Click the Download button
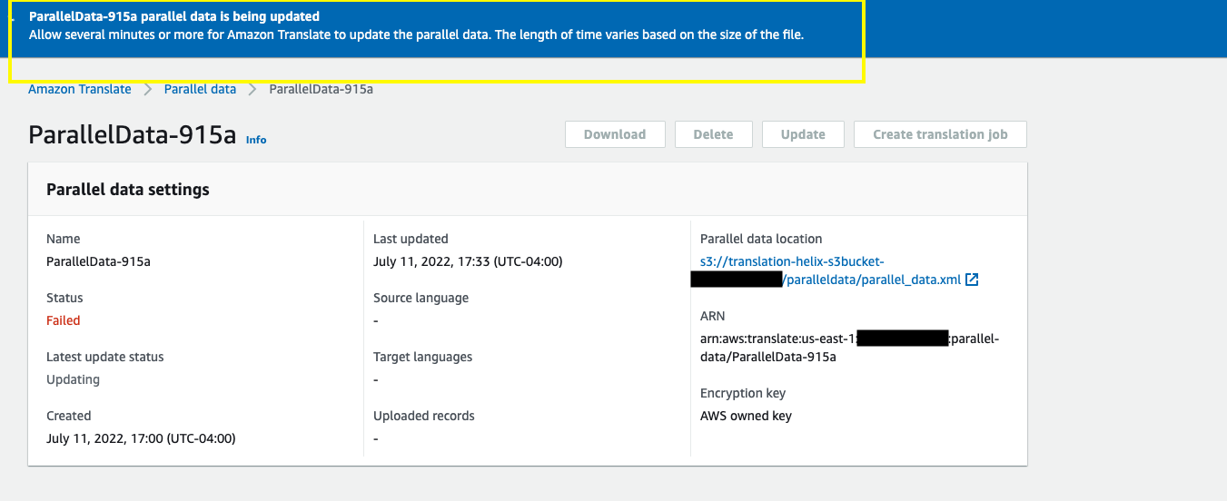 (615, 134)
